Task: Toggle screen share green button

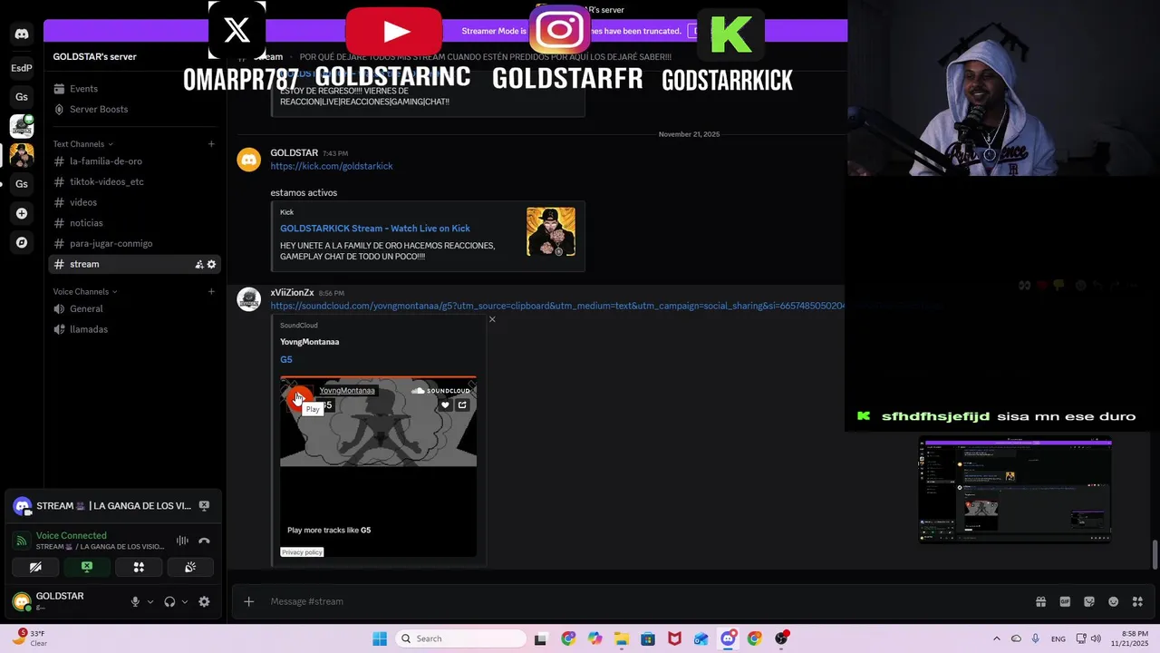Action: tap(87, 567)
